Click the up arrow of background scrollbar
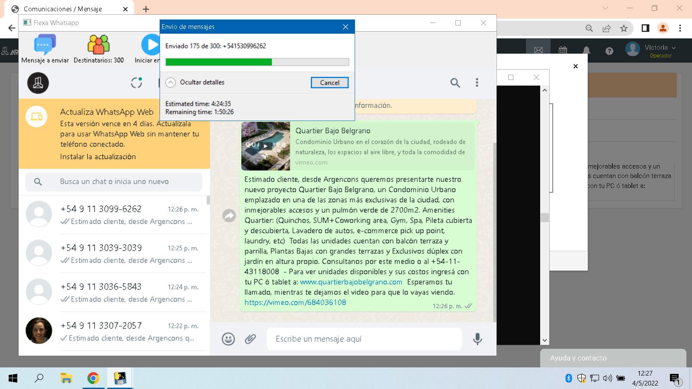692x389 pixels. [545, 90]
